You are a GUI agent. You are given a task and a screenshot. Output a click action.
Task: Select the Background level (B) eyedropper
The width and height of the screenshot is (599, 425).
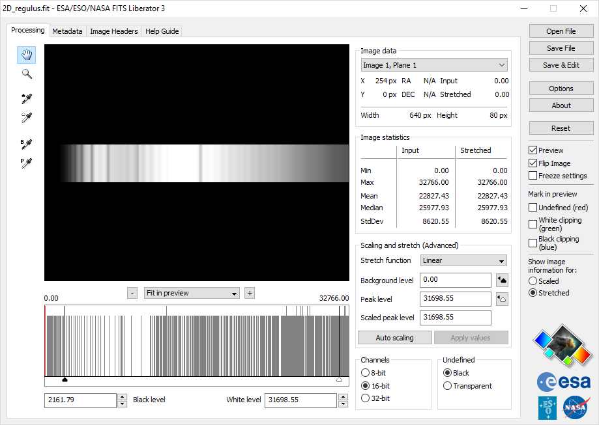(x=27, y=144)
